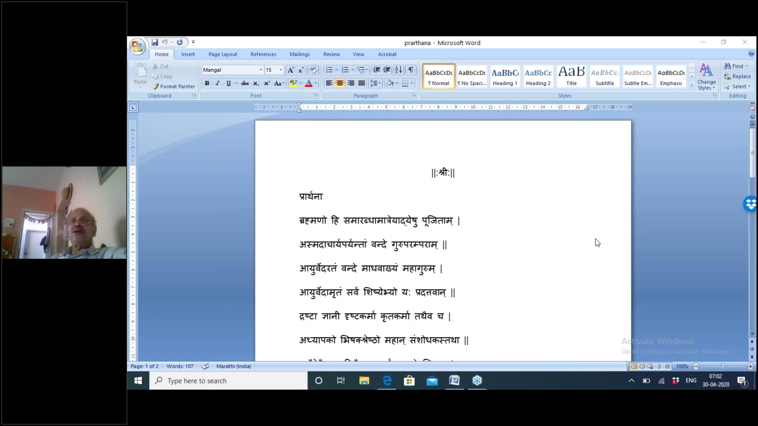
Task: Click the Sort icon in the Paragraph group
Action: tap(398, 70)
